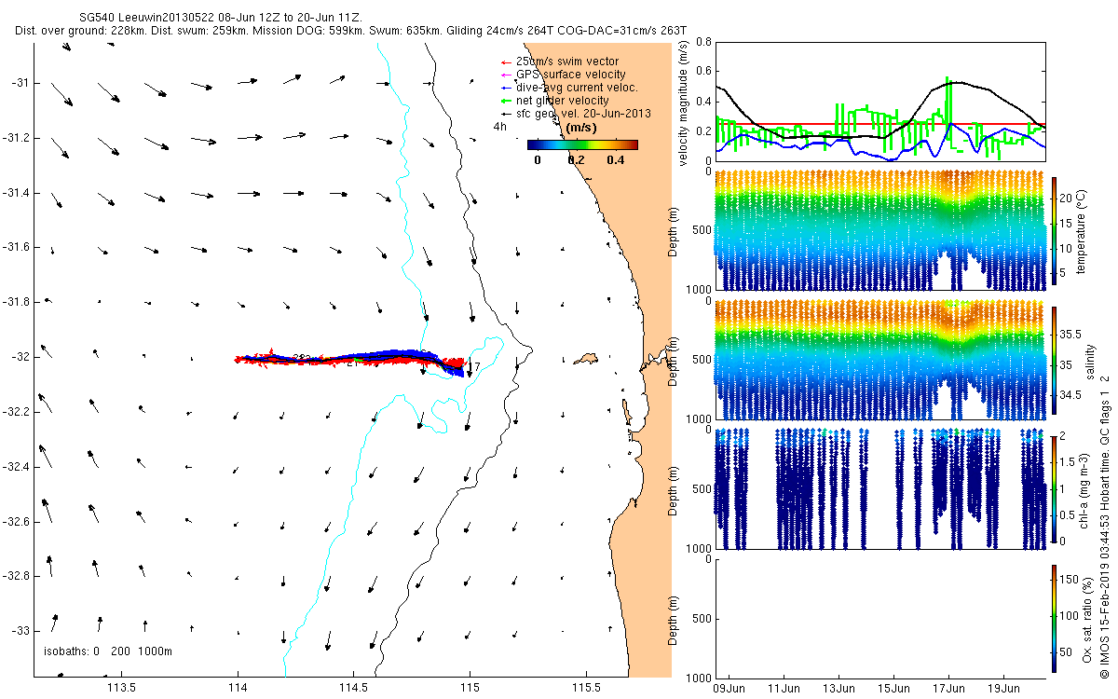Image resolution: width=1118 pixels, height=699 pixels.
Task: Click the 09Jun tick label on time axis
Action: coord(728,690)
